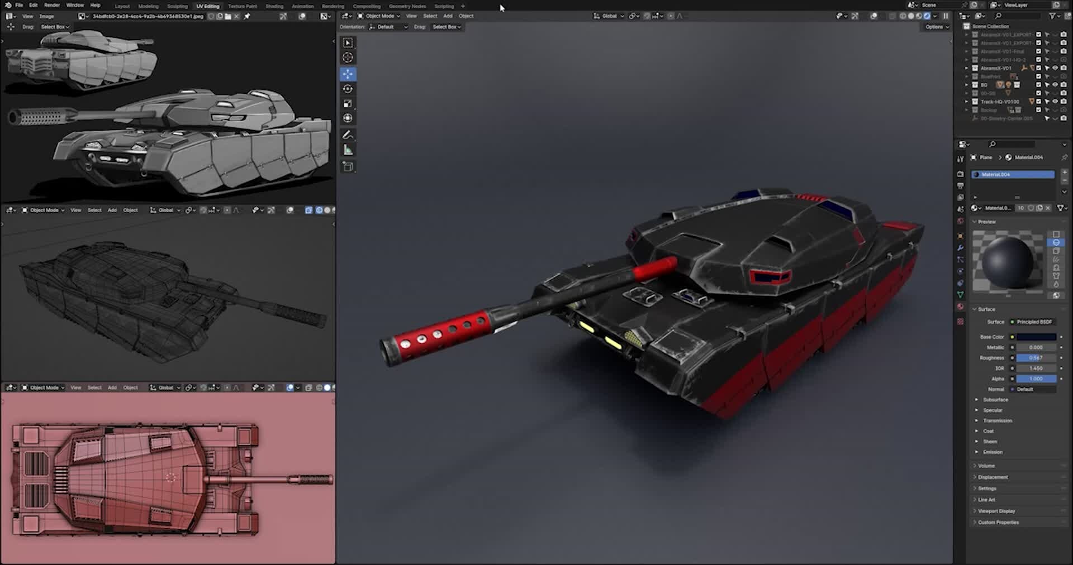Screen dimensions: 1073x565
Task: Expand the AbramsX-V01 collection in the outliner
Action: click(967, 68)
